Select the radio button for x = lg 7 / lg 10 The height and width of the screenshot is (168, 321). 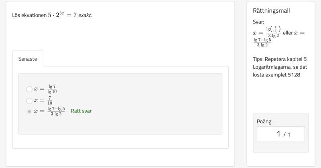click(29, 89)
